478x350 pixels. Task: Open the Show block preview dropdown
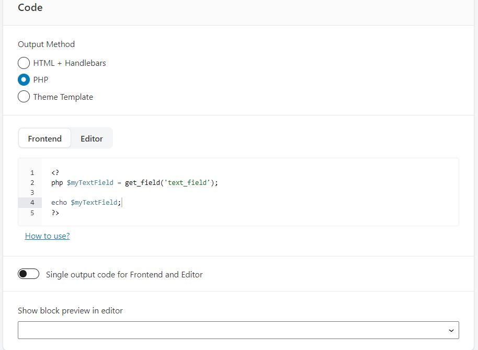pyautogui.click(x=238, y=330)
